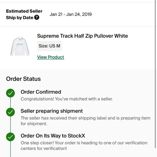Screen dimensions: 157x157
Task: Click the Seller preparing shipment checkmark icon
Action: (x=10, y=112)
